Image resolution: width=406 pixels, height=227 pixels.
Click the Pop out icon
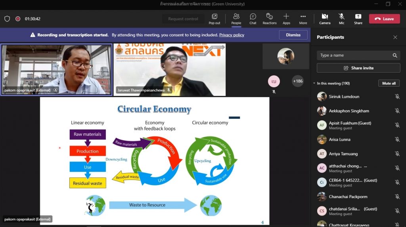tap(214, 18)
